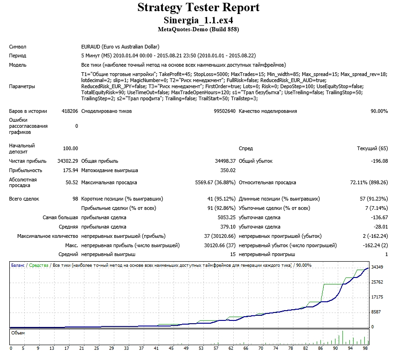Select average loss trade '-28.01'
The height and width of the screenshot is (354, 397).
[x=381, y=227]
